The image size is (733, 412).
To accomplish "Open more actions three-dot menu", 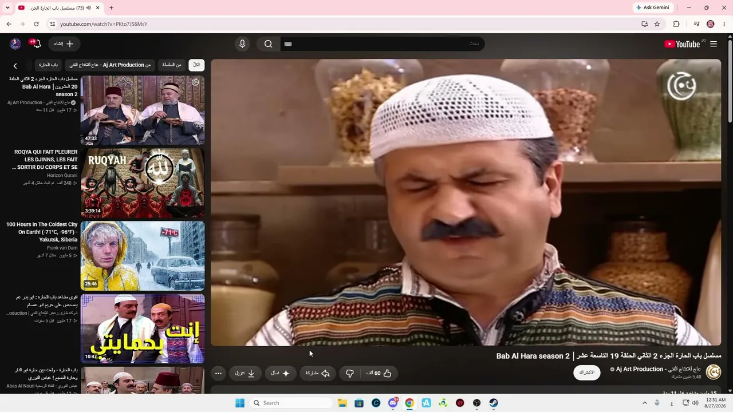I will tap(218, 374).
